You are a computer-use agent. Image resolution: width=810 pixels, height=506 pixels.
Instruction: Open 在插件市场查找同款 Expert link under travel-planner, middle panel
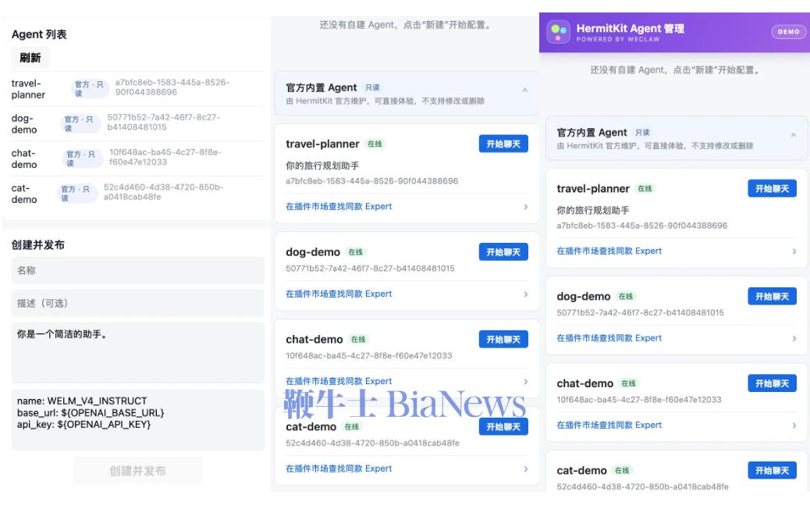pyautogui.click(x=339, y=206)
